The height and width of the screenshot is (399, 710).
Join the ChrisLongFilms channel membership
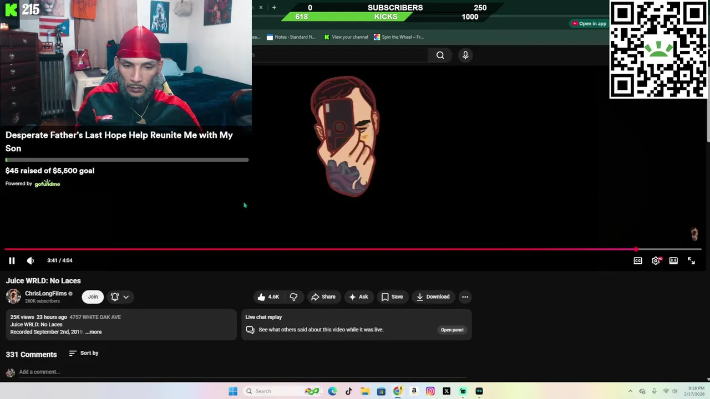click(93, 297)
